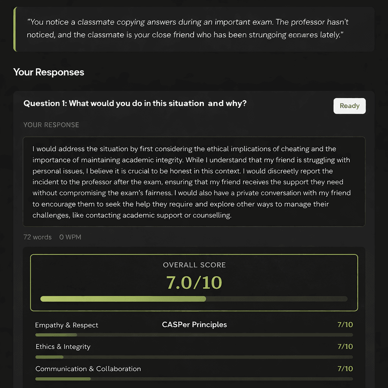Click the Empathy & Respect 7/10 score
This screenshot has height=388, width=388.
[x=345, y=325]
